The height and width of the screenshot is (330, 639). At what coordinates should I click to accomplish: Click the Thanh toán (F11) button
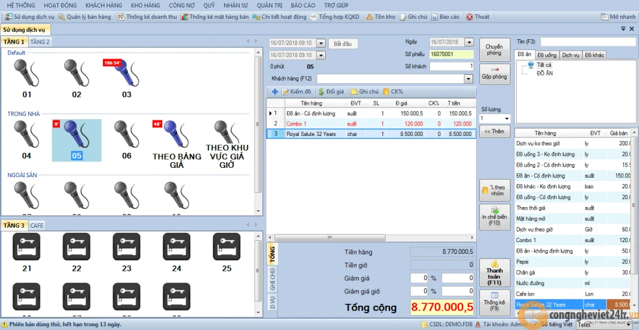coord(495,272)
